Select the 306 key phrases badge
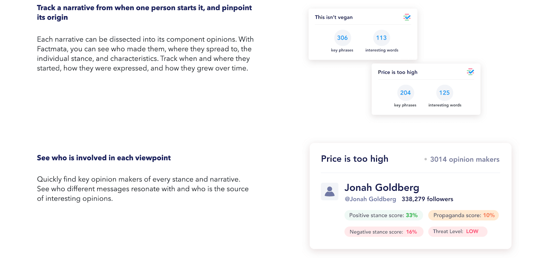This screenshot has width=548, height=258. 342,38
